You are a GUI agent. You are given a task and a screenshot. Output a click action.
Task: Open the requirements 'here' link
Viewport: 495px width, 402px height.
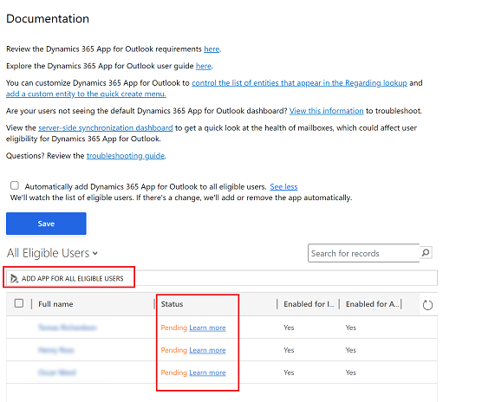(x=212, y=49)
